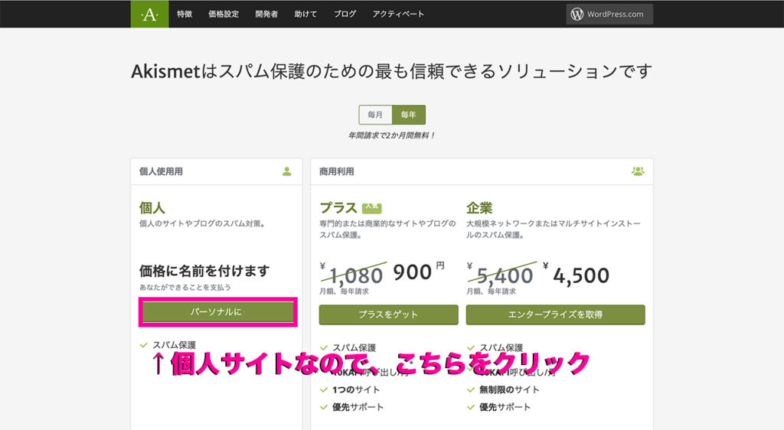This screenshot has height=430, width=784.
Task: Click 優先サポート under Plus plan
Action: point(358,407)
